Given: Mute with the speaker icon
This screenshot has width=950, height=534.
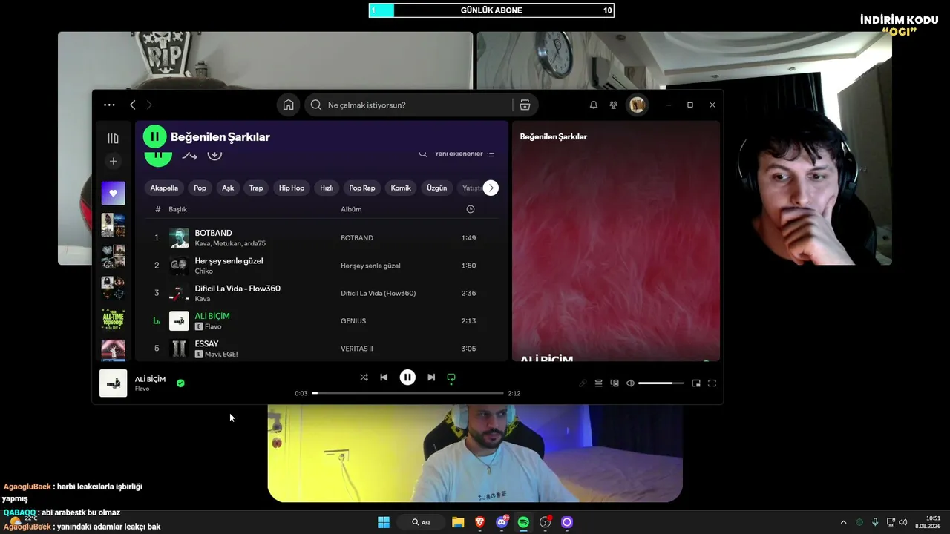Looking at the screenshot, I should pyautogui.click(x=630, y=383).
